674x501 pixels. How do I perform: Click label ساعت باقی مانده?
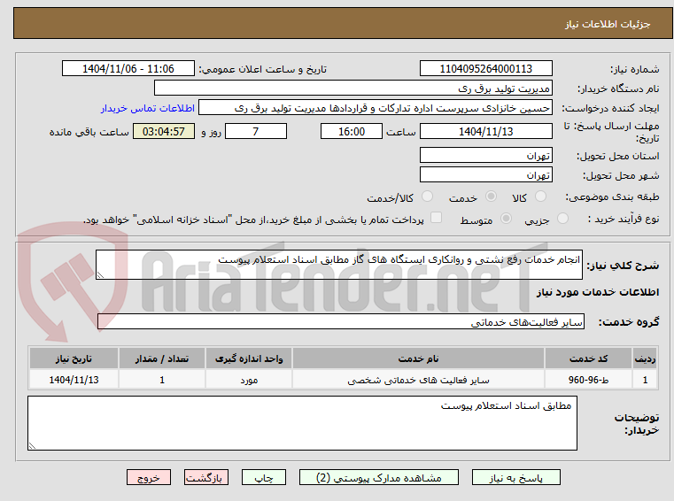89,132
